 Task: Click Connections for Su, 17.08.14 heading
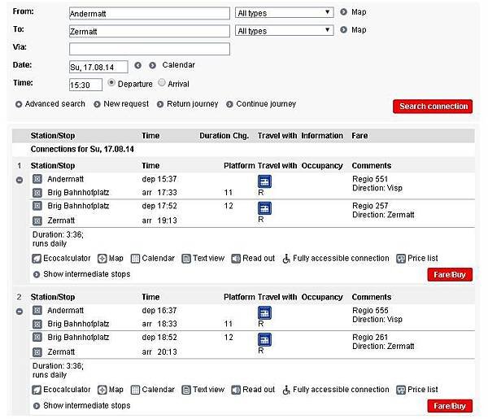(82, 150)
